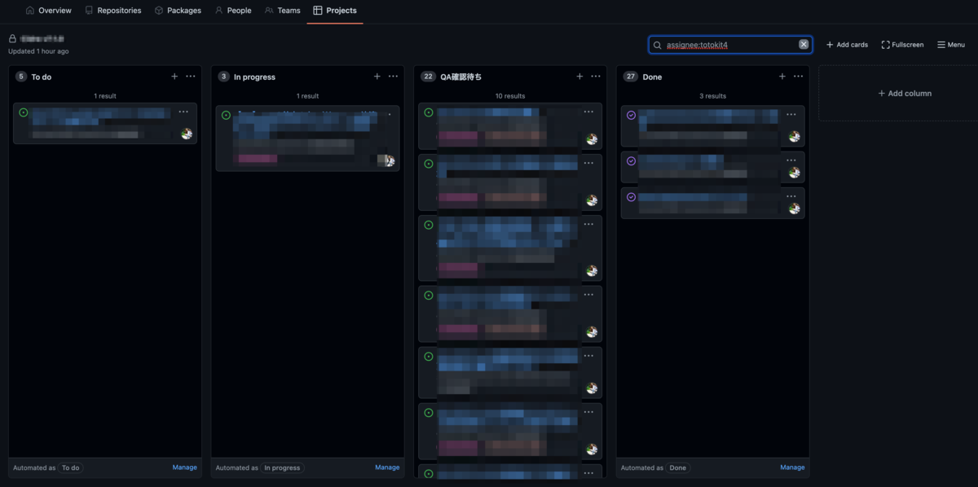
Task: Click the open issue icon on the To do card
Action: 24,113
